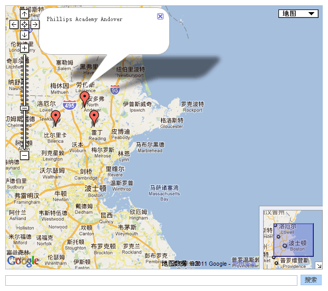Click the Waltham 沃尔瑟姆 label
The height and width of the screenshot is (291, 328).
(x=52, y=174)
